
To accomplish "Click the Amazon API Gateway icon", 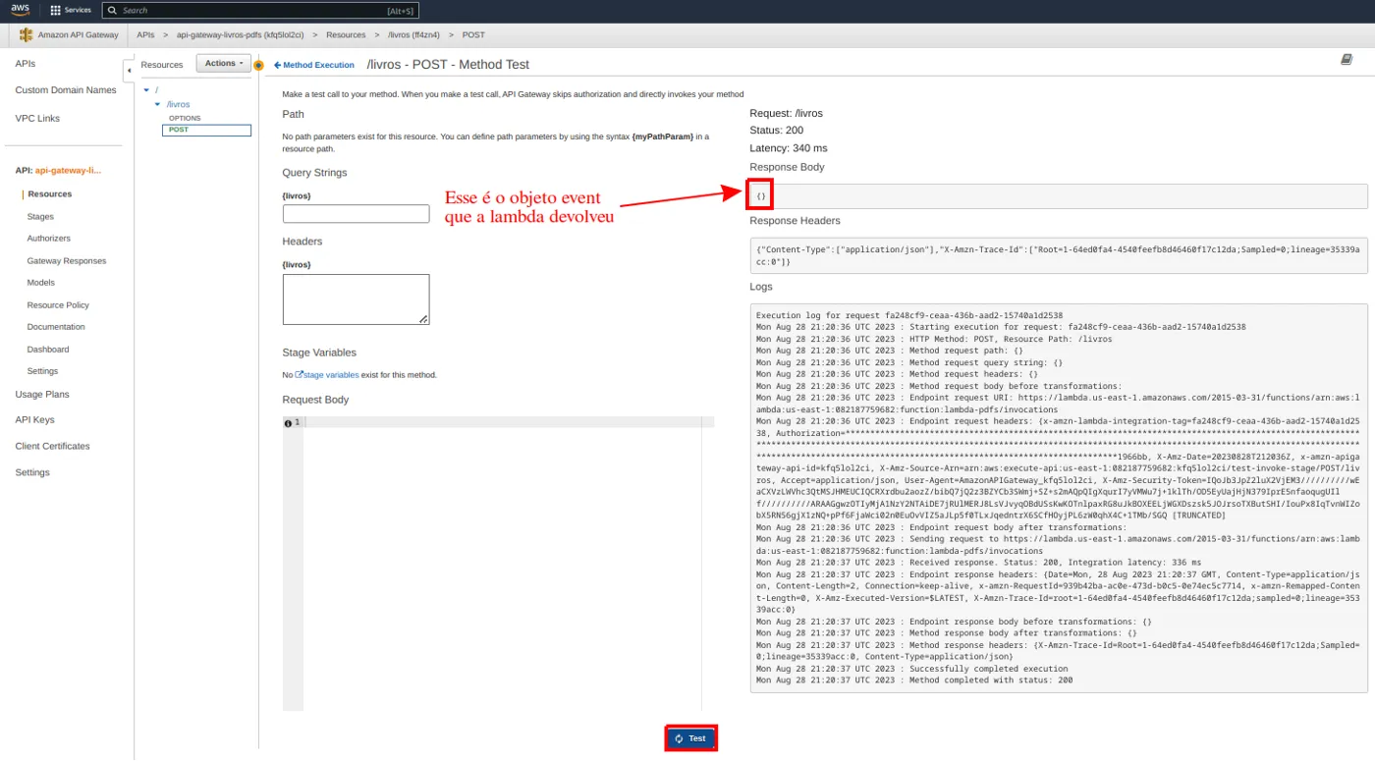I will point(26,34).
